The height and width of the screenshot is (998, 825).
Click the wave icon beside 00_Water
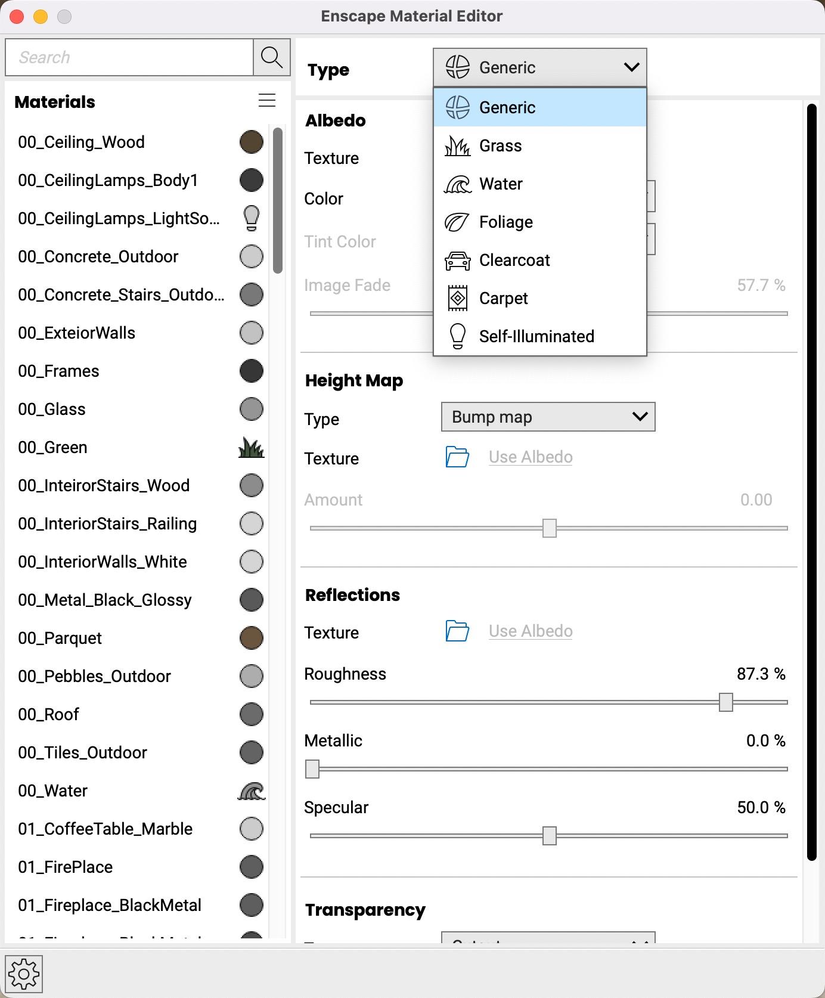(x=251, y=791)
